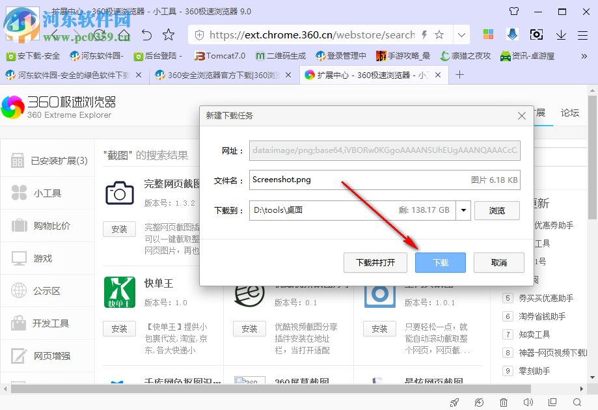Viewport: 598px width, 410px height.
Task: Open the screenshot capture camera icon in toolbar
Action: click(536, 34)
